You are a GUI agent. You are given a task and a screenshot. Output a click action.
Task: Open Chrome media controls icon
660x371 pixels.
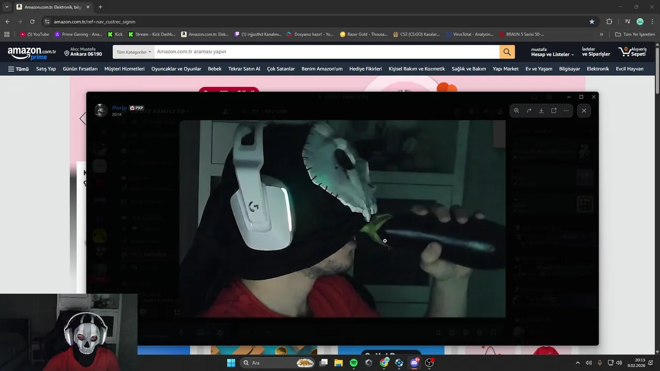(x=627, y=22)
